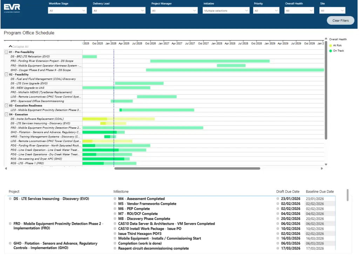Open the Workflow Stage filter dropdown
The height and width of the screenshot is (256, 359).
tap(67, 11)
